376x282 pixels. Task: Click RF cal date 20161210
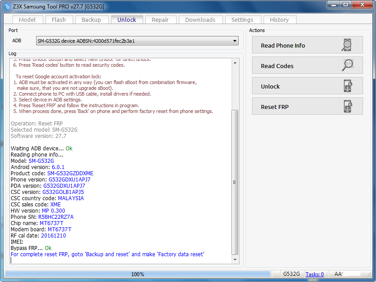pyautogui.click(x=54, y=236)
